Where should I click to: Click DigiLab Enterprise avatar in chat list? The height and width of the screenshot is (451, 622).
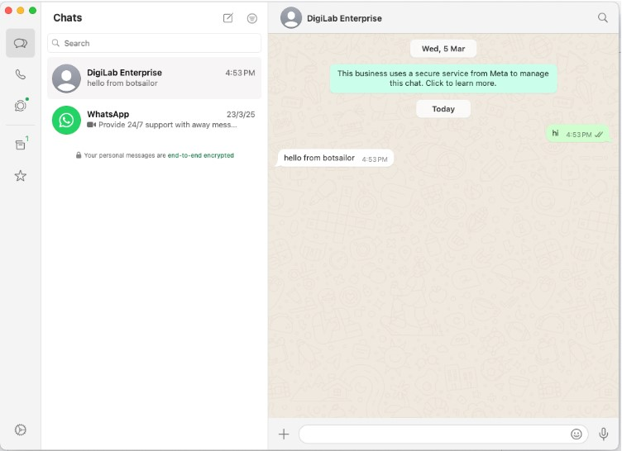pyautogui.click(x=66, y=78)
